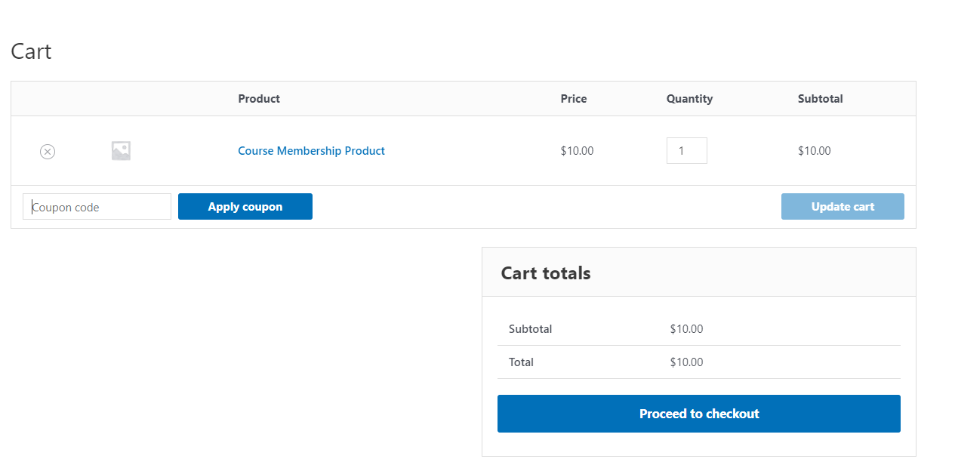Click the Cart totals Subtotal amount
The image size is (955, 462).
(686, 329)
